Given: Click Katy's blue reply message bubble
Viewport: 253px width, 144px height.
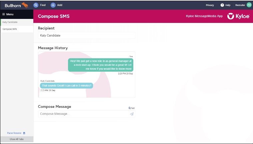Looking at the screenshot, I should 67,85.
